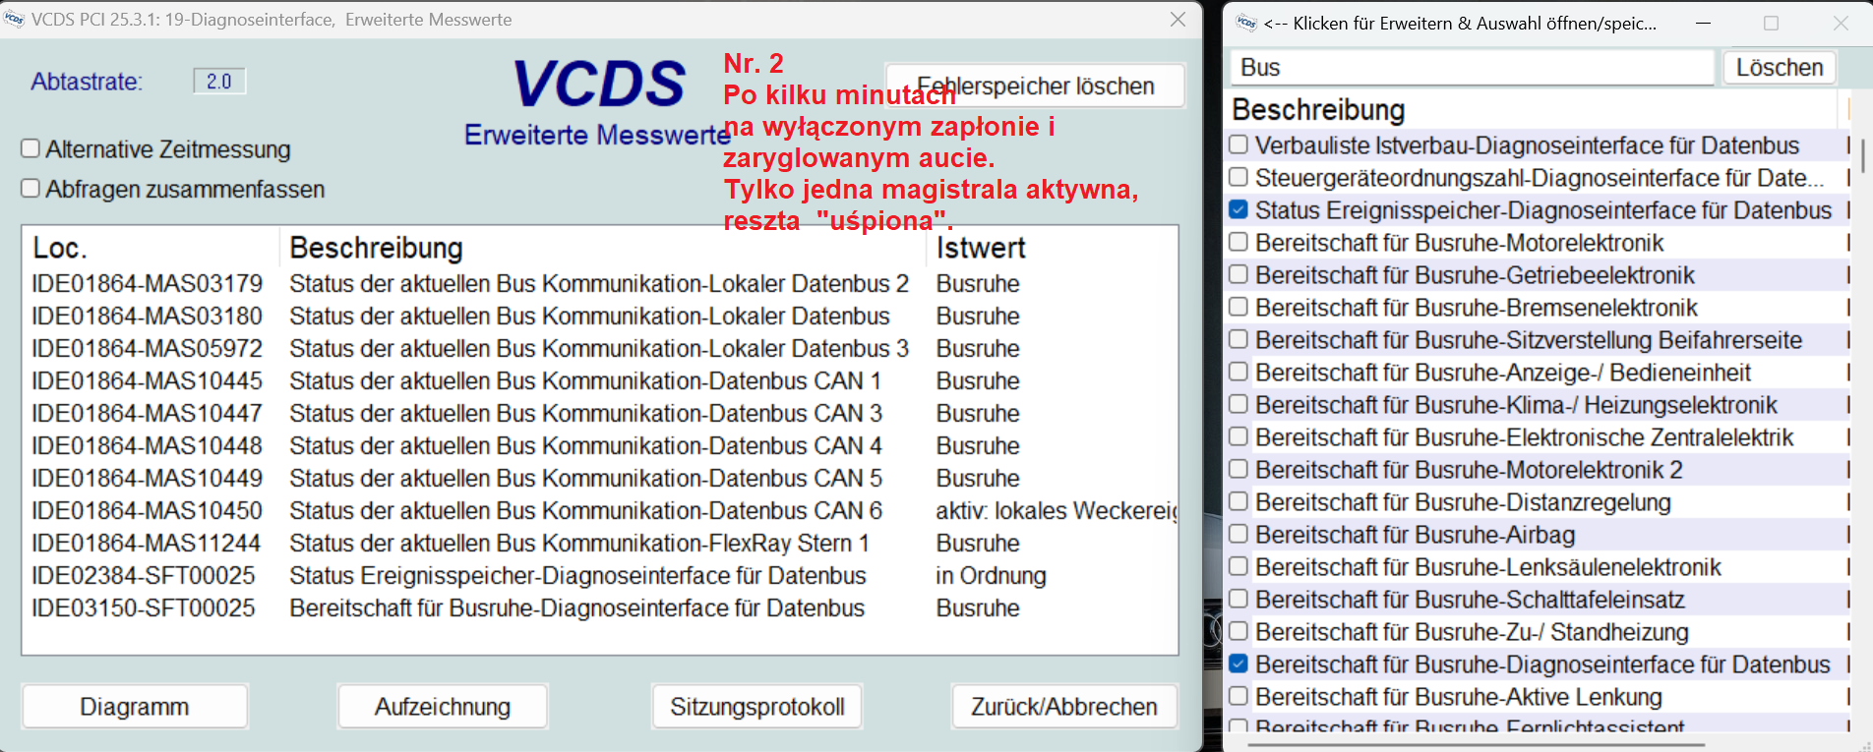
Task: Click the Istwert column header
Action: (981, 248)
